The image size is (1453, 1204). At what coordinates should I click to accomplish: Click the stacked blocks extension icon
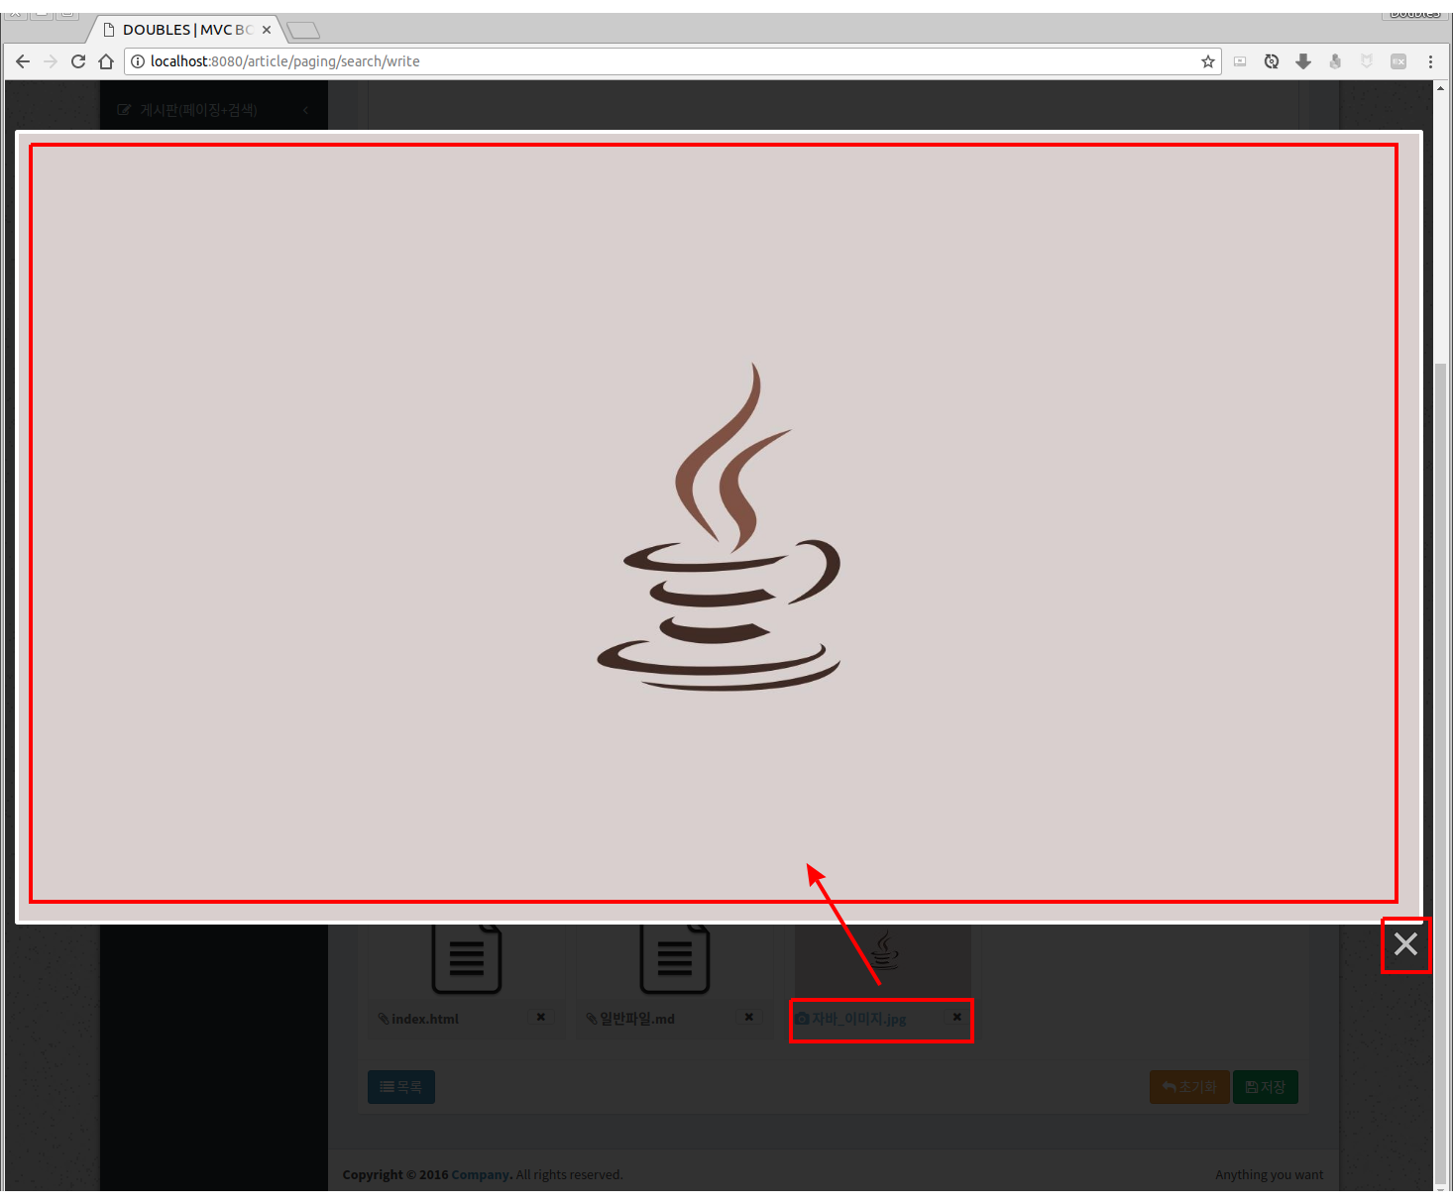tap(1335, 61)
